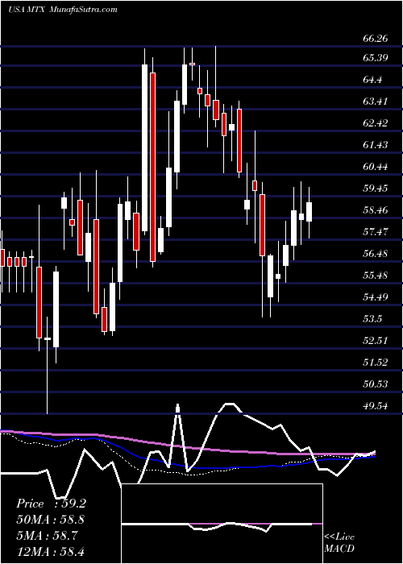Click the 59.45 price axis label
Viewport: 403px width, 564px height.
(376, 188)
